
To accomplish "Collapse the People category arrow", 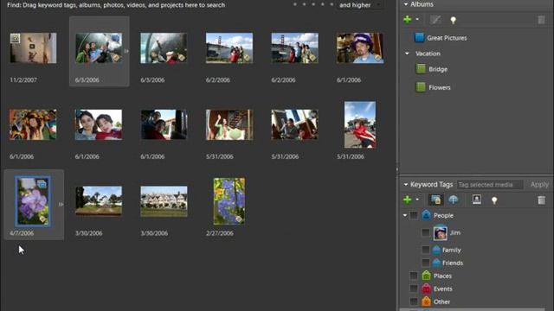I will (x=405, y=215).
